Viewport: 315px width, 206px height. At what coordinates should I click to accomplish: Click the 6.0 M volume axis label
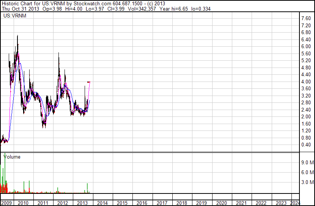tap(307, 172)
